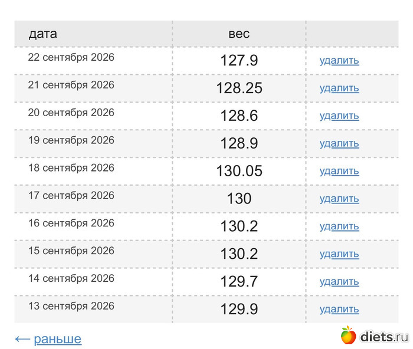Screen dimensions: 413x349
Task: Delete the 21 сентября 2026 weight entry
Action: (x=339, y=88)
